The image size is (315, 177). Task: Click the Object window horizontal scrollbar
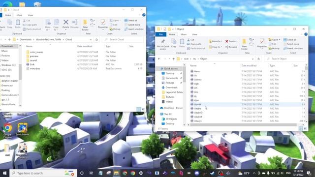(x=243, y=124)
